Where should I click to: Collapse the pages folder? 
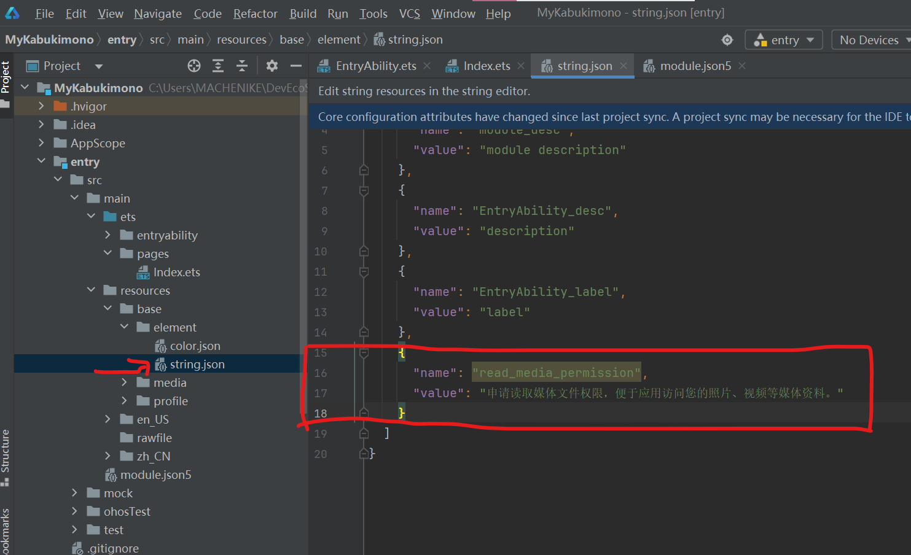pyautogui.click(x=108, y=253)
